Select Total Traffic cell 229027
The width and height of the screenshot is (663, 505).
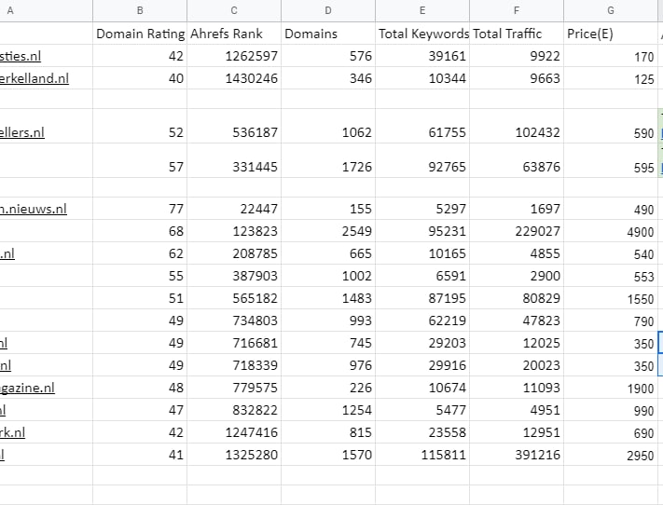click(x=517, y=231)
